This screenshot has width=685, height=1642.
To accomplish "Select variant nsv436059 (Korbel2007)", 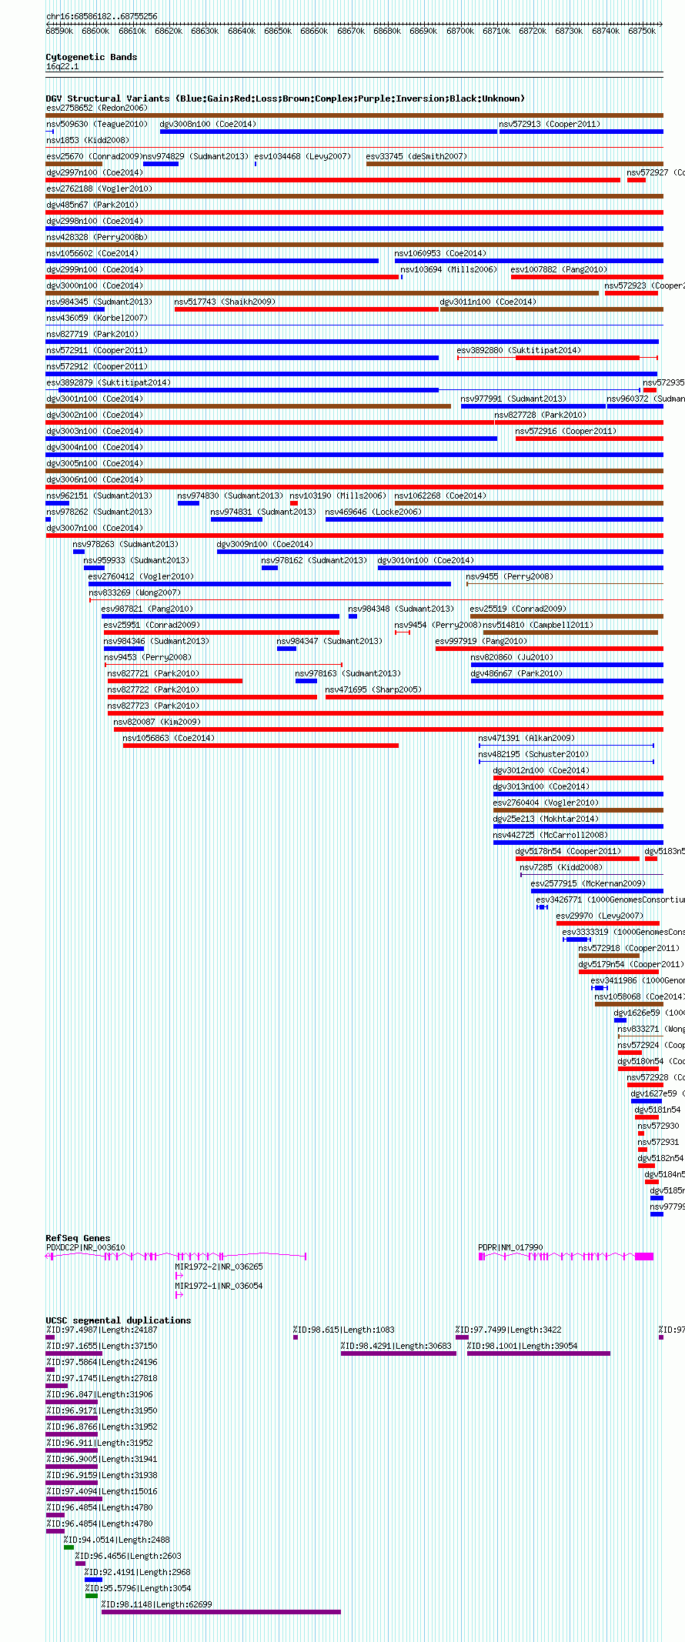I will tap(97, 319).
